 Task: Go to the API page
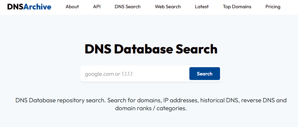tap(97, 7)
